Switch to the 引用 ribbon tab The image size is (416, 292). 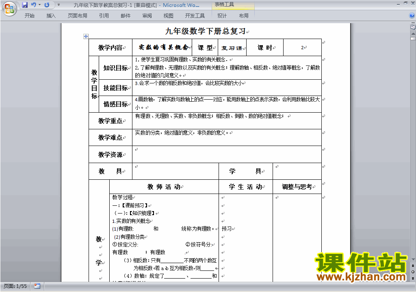[x=104, y=16]
